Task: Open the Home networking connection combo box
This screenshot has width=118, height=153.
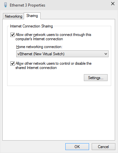Action: click(62, 54)
